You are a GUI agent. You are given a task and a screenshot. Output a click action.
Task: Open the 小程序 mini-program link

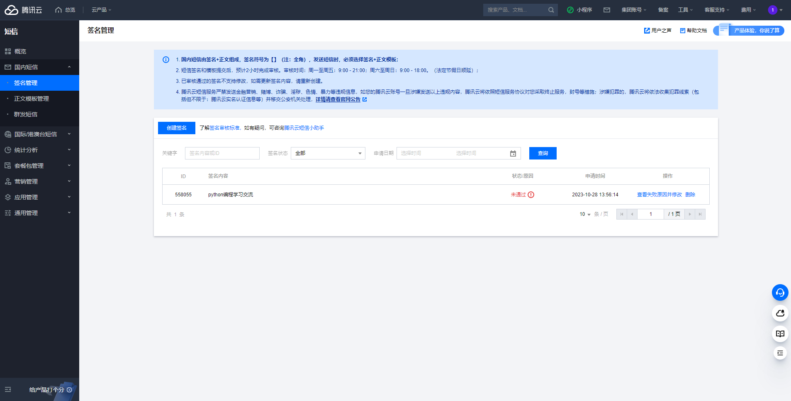click(579, 10)
